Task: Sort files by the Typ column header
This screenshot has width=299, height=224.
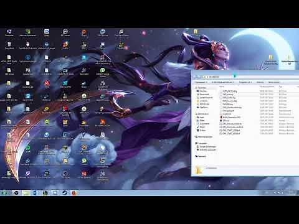Action: click(x=280, y=86)
